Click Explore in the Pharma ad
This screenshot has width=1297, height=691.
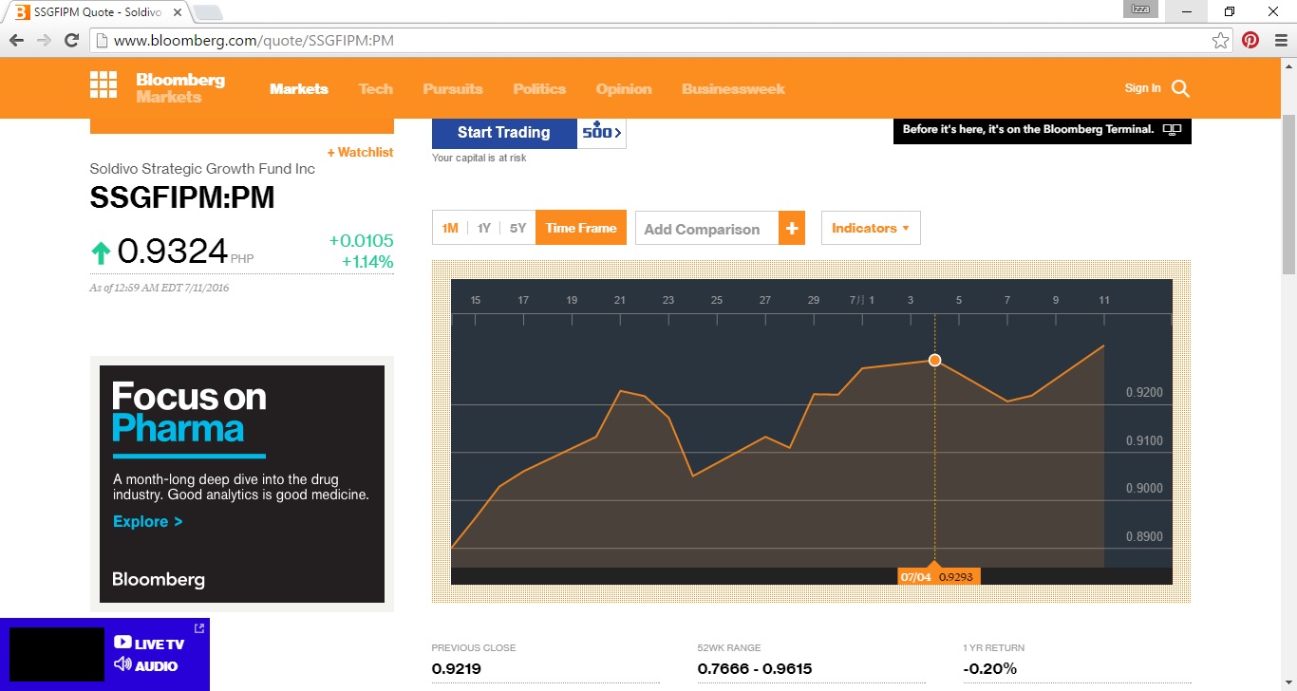click(x=147, y=521)
